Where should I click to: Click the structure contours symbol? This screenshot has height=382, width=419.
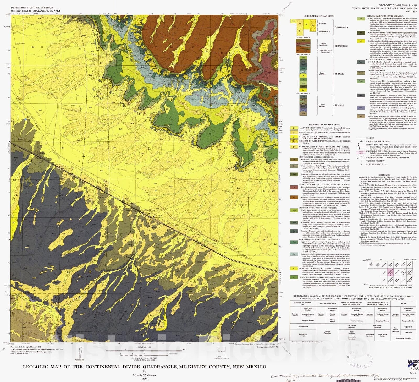point(361,151)
